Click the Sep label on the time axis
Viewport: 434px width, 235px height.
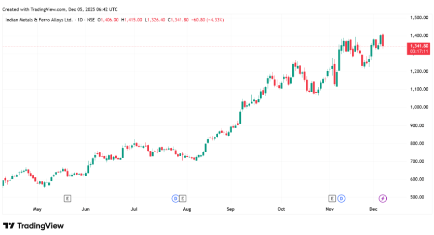point(231,210)
